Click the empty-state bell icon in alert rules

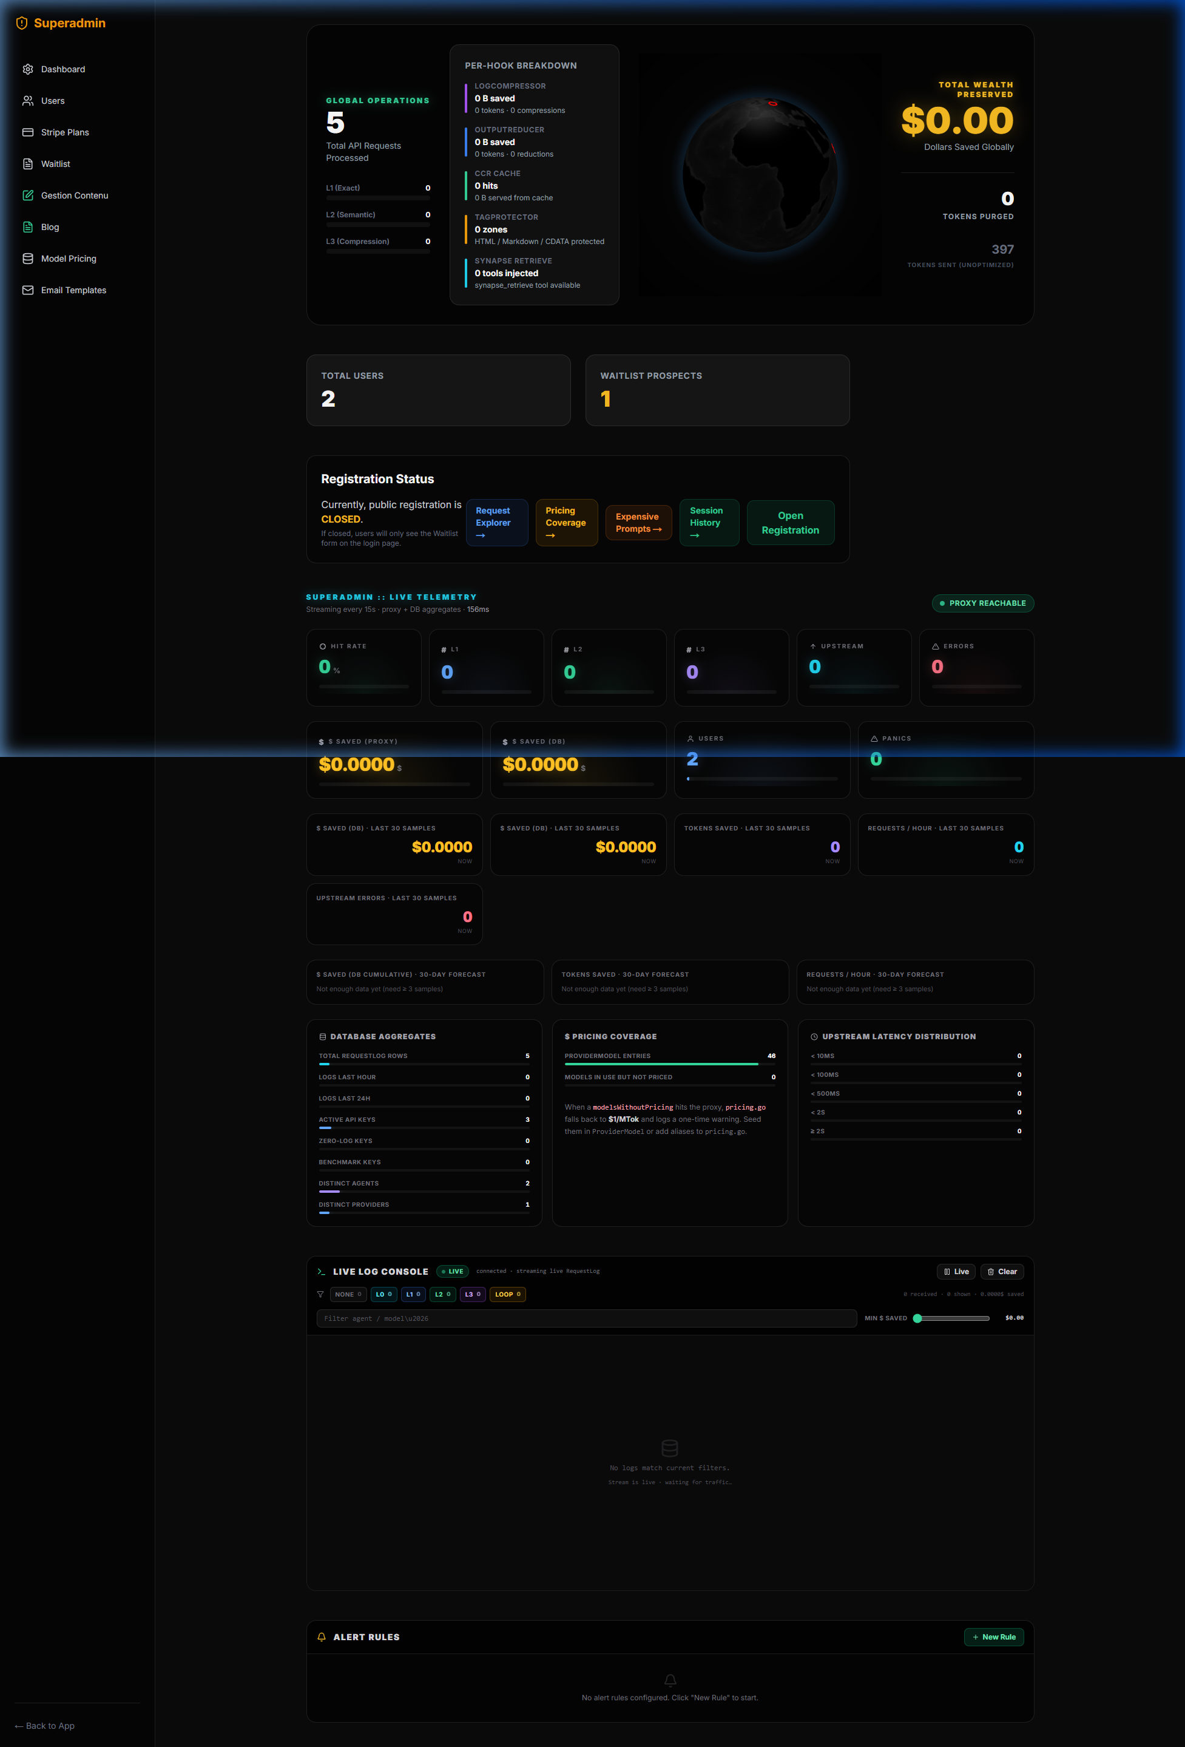670,1680
